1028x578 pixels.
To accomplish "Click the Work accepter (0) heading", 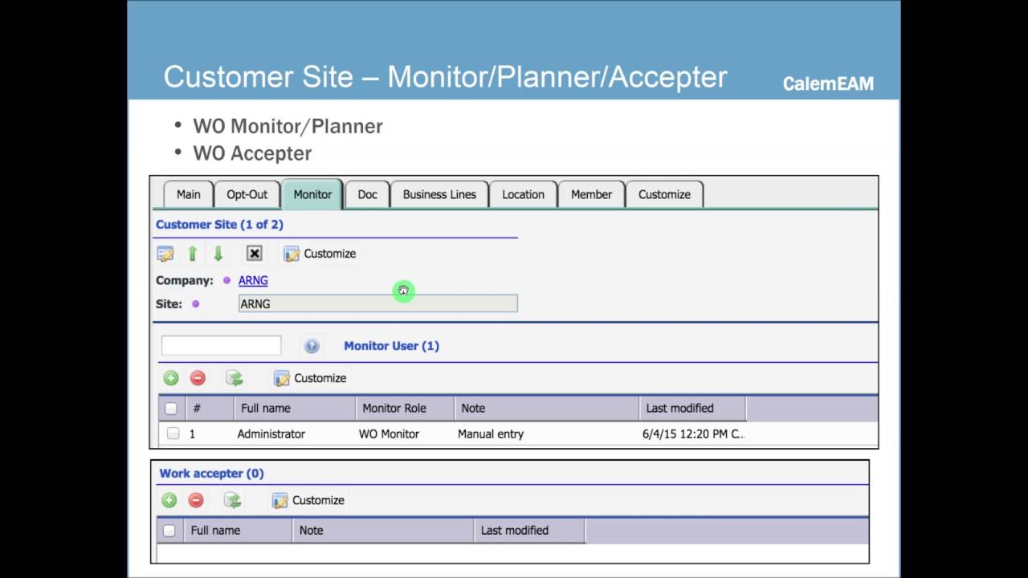I will click(211, 474).
